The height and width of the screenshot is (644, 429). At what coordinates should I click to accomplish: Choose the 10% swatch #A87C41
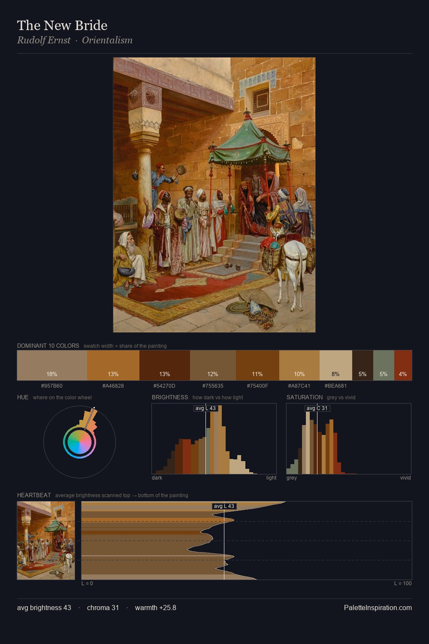click(x=299, y=365)
